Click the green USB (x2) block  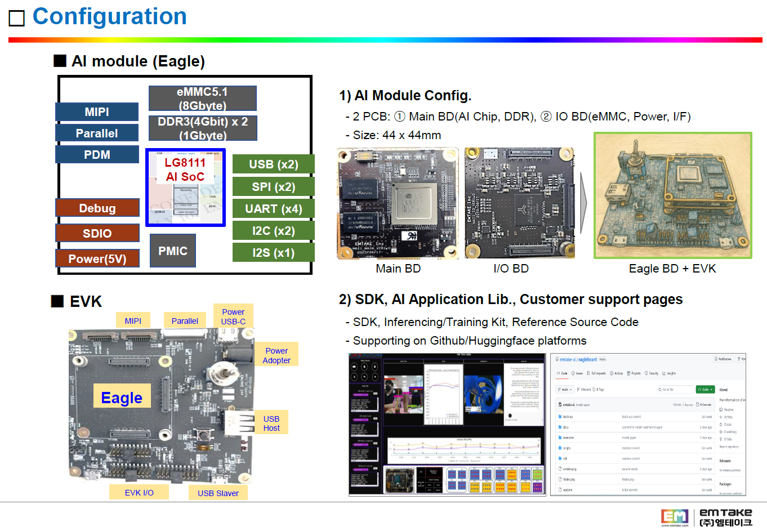[273, 164]
